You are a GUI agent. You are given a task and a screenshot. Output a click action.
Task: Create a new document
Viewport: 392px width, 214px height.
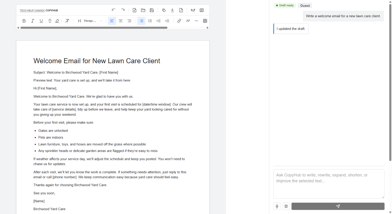[134, 10]
